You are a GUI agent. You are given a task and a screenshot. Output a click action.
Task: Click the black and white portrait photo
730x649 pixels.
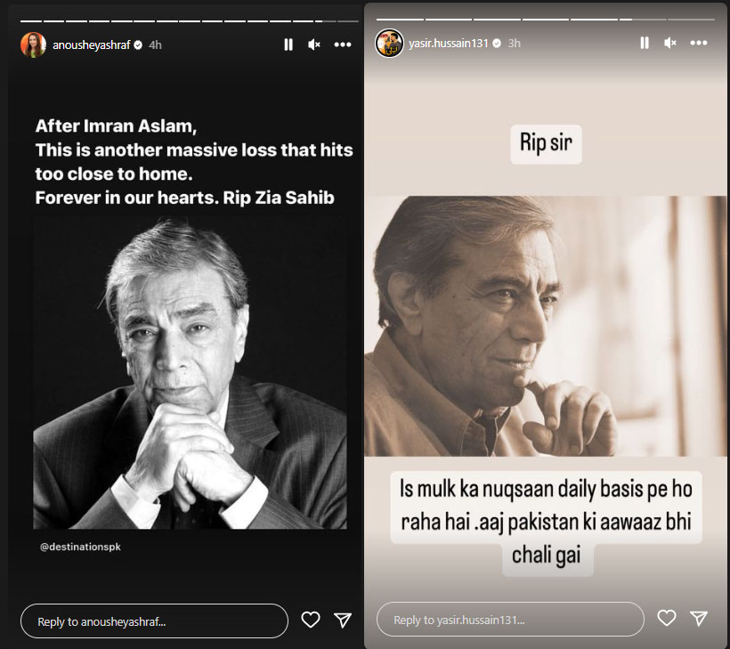pyautogui.click(x=190, y=374)
